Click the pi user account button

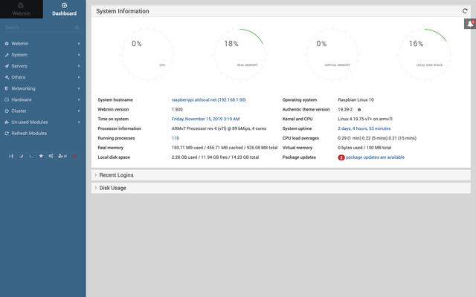coord(62,156)
